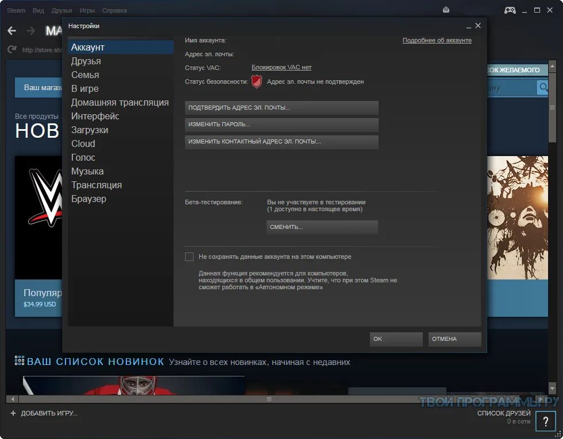This screenshot has height=439, width=563.
Task: Click the store page scroll-down arrow
Action: pos(552,388)
